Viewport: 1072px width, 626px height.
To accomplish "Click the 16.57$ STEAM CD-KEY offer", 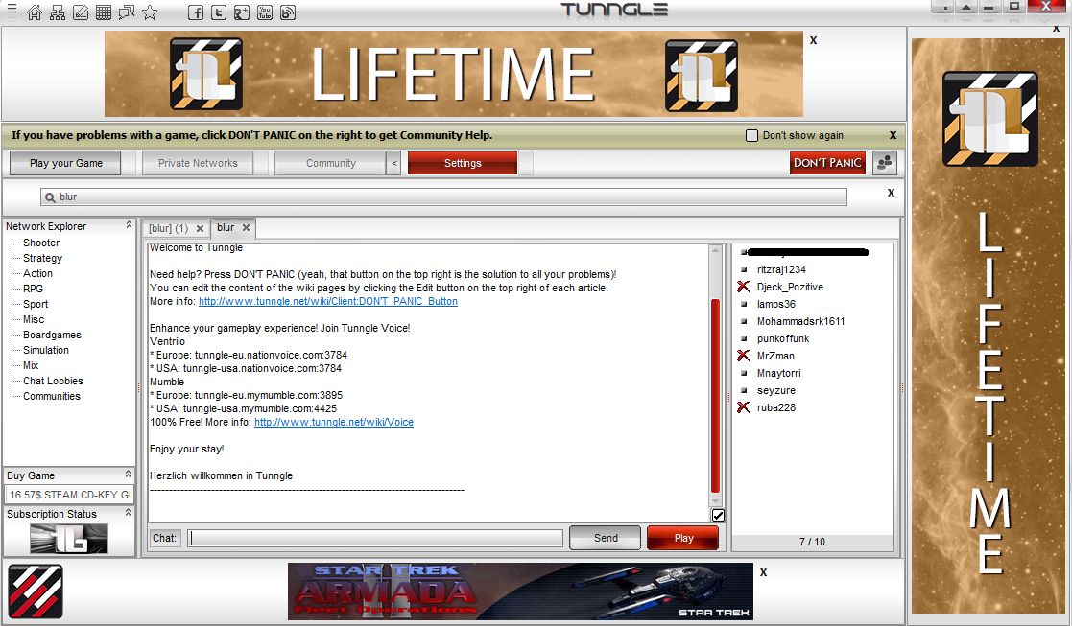I will point(69,495).
